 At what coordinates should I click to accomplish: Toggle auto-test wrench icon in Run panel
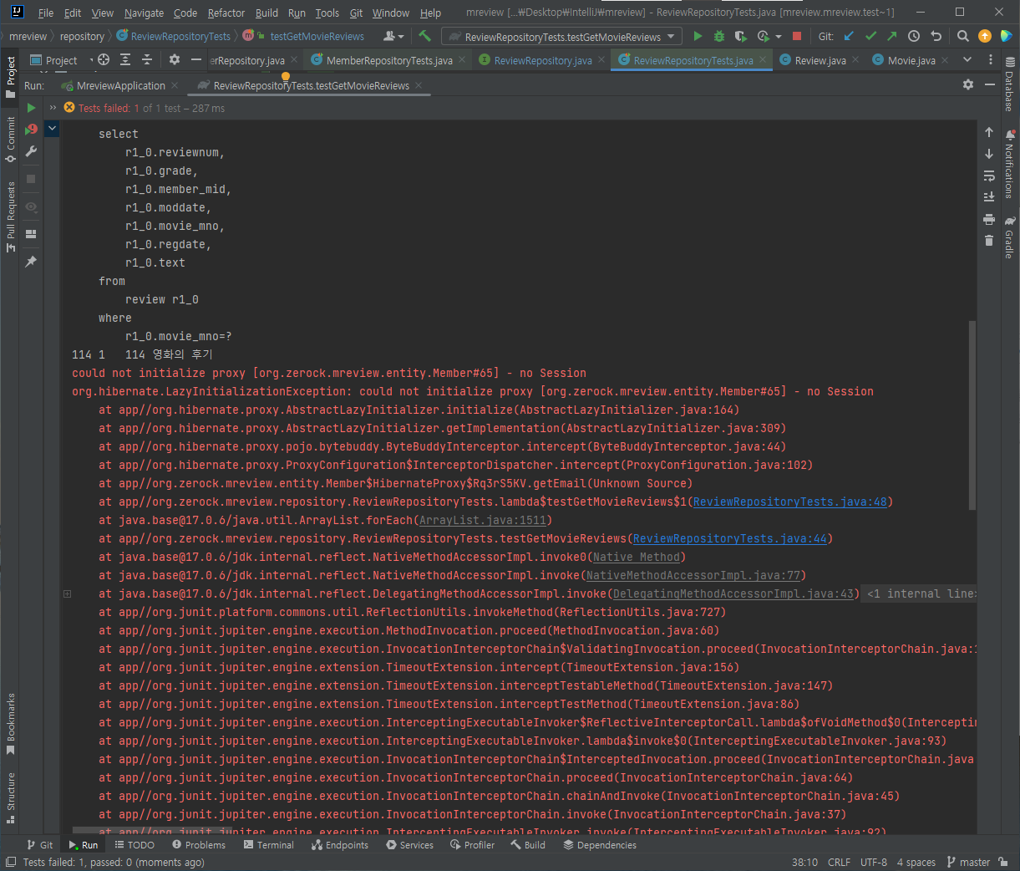coord(31,151)
